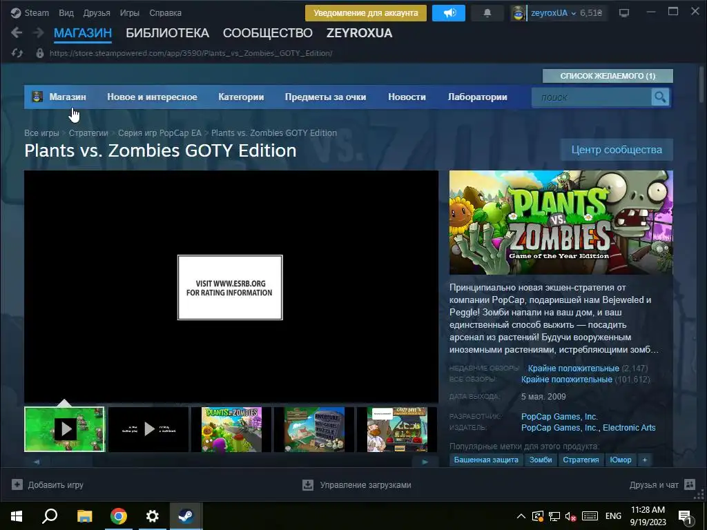
Task: Switch to Big Picture mode with the monitor icon
Action: (x=624, y=13)
